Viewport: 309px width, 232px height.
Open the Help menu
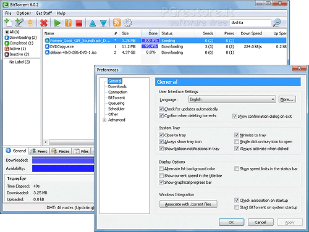coord(61,13)
